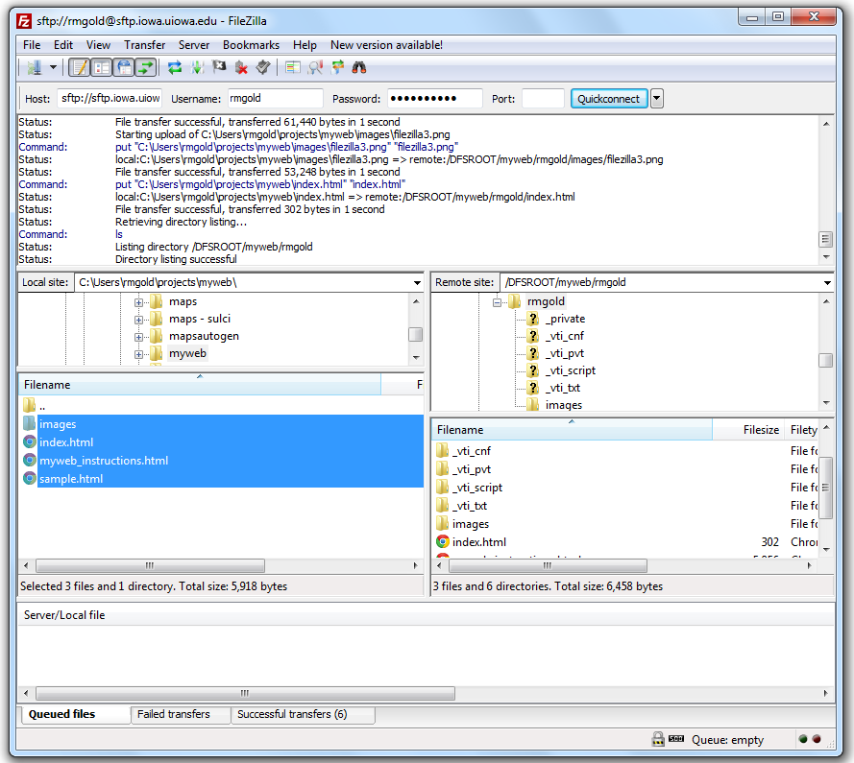
Task: Select remote _vti_cnf folder in file list
Action: pyautogui.click(x=625, y=451)
